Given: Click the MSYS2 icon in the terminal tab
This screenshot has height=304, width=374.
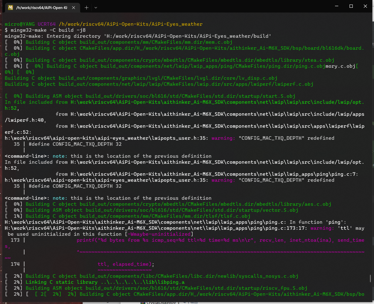Looking at the screenshot, I should point(10,7).
